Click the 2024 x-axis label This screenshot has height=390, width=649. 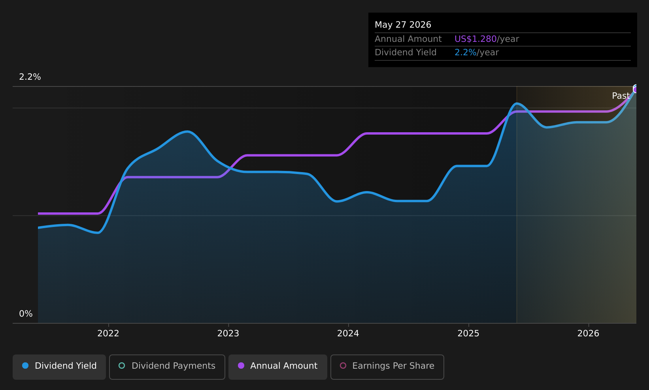348,334
